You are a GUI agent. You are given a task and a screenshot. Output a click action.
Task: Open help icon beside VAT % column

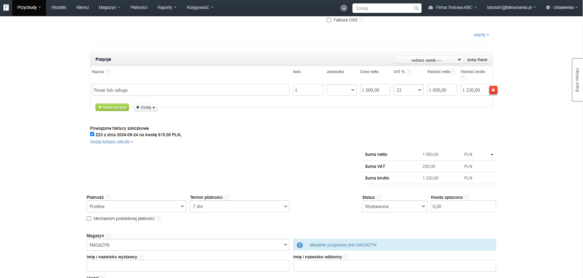point(409,72)
